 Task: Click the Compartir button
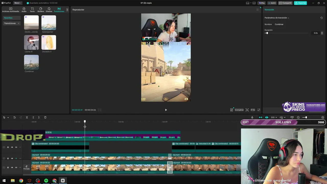pyautogui.click(x=285, y=3)
